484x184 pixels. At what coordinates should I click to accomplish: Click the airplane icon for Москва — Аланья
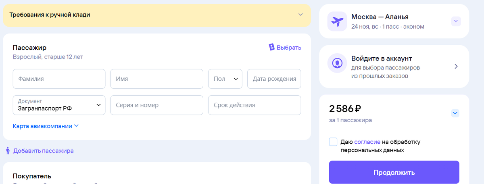338,21
